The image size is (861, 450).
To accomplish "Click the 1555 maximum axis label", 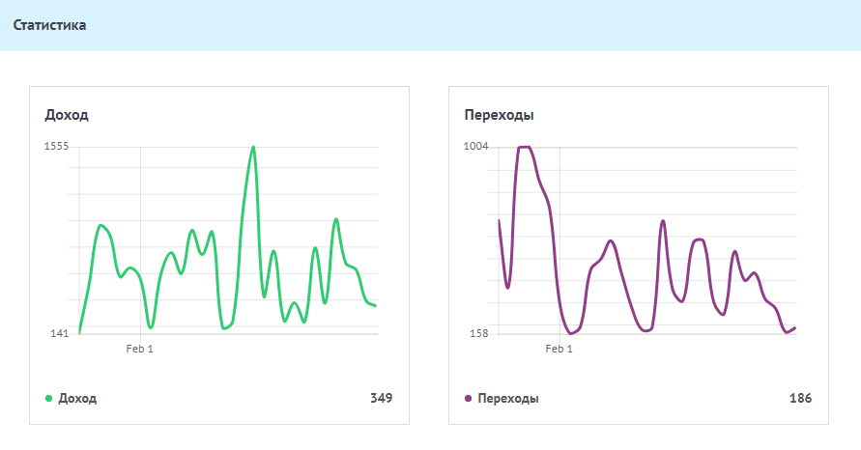I will click(x=56, y=146).
